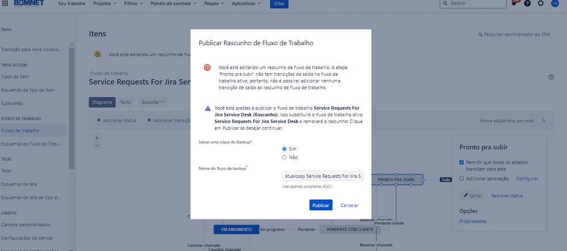Viewport: 567px width, 251px height.
Task: Open Esquemas de tela in sidebar
Action: [19, 184]
